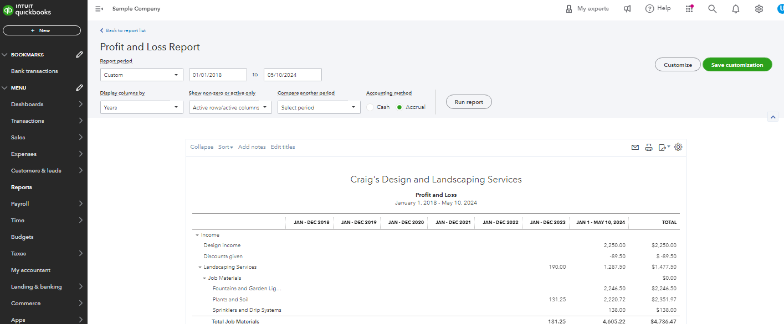Select the Accrual accounting method
This screenshot has height=324, width=784.
tap(399, 107)
